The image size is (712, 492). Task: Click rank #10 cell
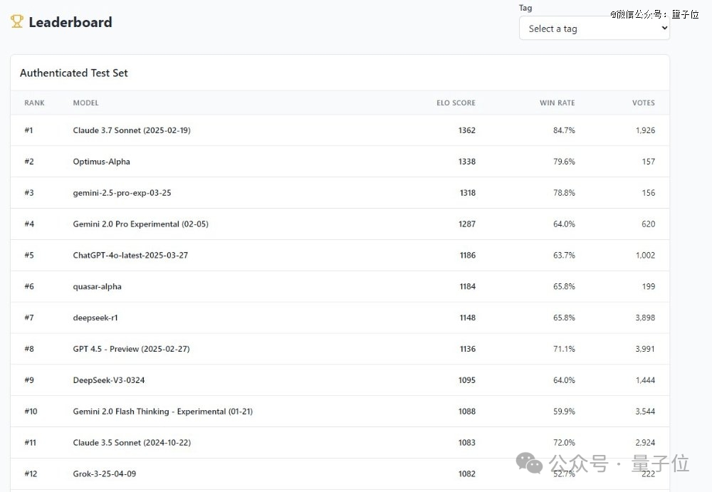pos(31,412)
